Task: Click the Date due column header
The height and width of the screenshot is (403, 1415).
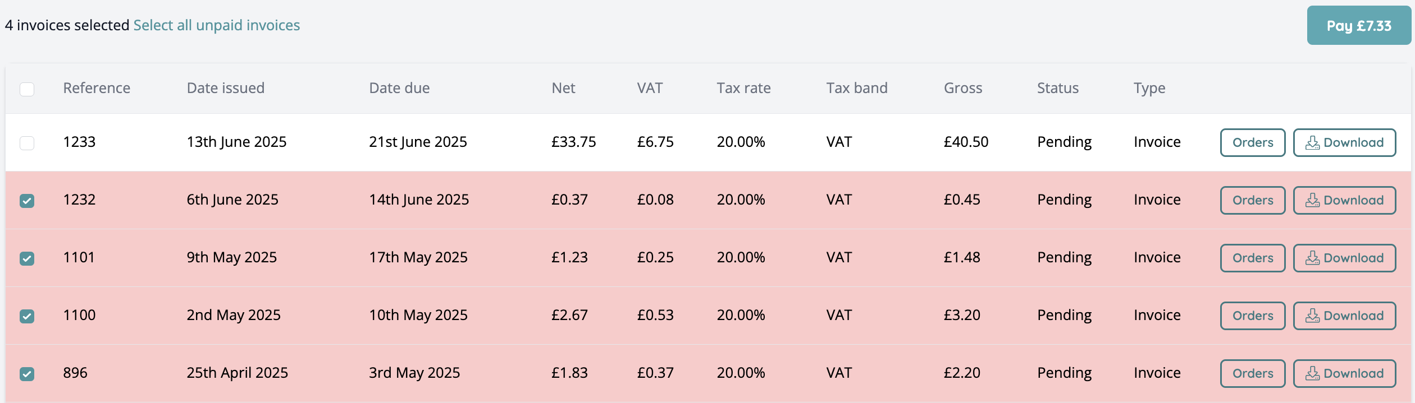Action: [x=399, y=88]
